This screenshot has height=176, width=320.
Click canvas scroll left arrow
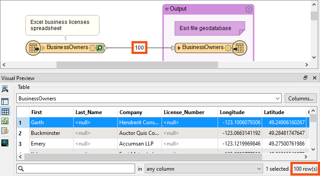[x=4, y=65]
